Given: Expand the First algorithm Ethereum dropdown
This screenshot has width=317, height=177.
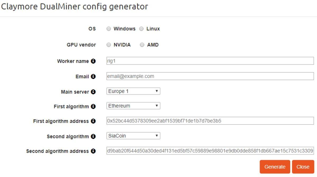Looking at the screenshot, I should (x=133, y=106).
